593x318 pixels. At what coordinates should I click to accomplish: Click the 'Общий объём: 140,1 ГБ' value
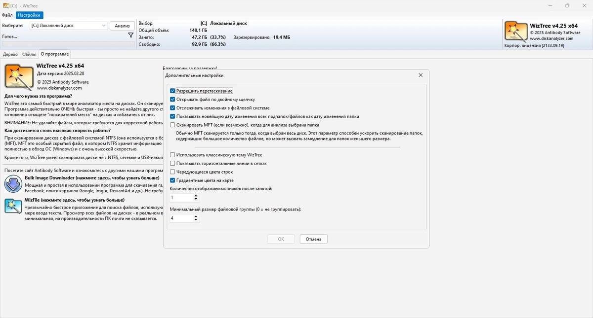pyautogui.click(x=198, y=30)
